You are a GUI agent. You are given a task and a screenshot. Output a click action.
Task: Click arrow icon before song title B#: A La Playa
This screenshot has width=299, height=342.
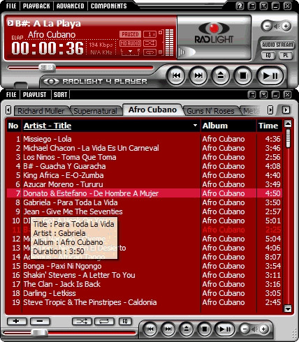pyautogui.click(x=10, y=23)
